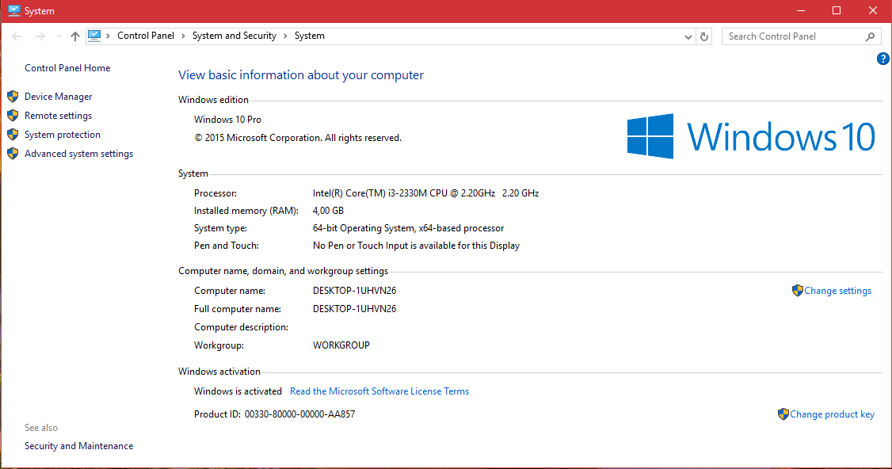This screenshot has height=469, width=892.
Task: Go to the System and Security breadcrumb
Action: coord(234,36)
